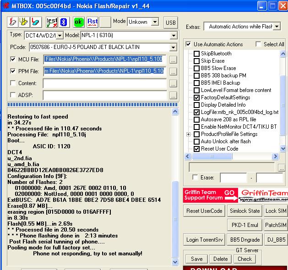Viewport: 288px width, 270px height.
Task: Enable Autosave 208 as RPL file
Action: (196, 119)
